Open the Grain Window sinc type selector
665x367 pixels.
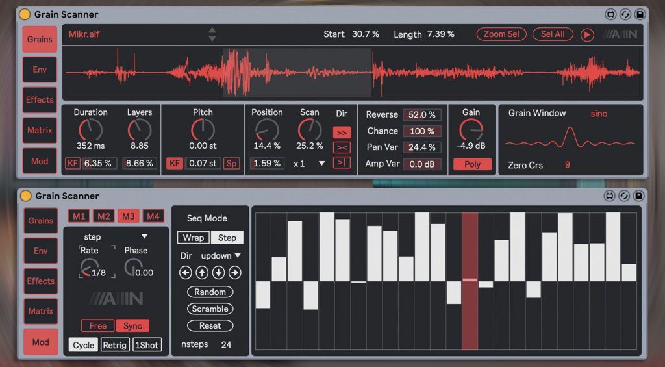point(598,113)
